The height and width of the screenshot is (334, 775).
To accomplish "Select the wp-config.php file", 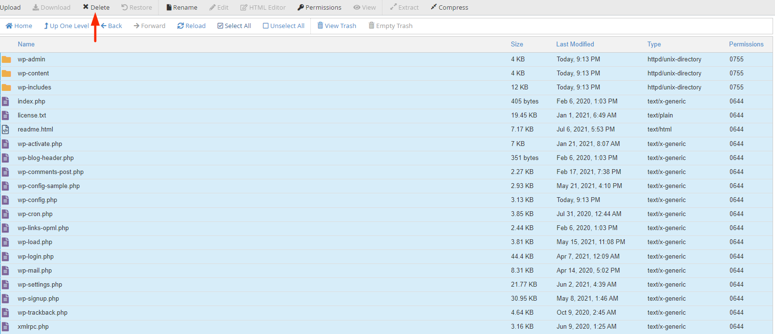I will [x=37, y=200].
